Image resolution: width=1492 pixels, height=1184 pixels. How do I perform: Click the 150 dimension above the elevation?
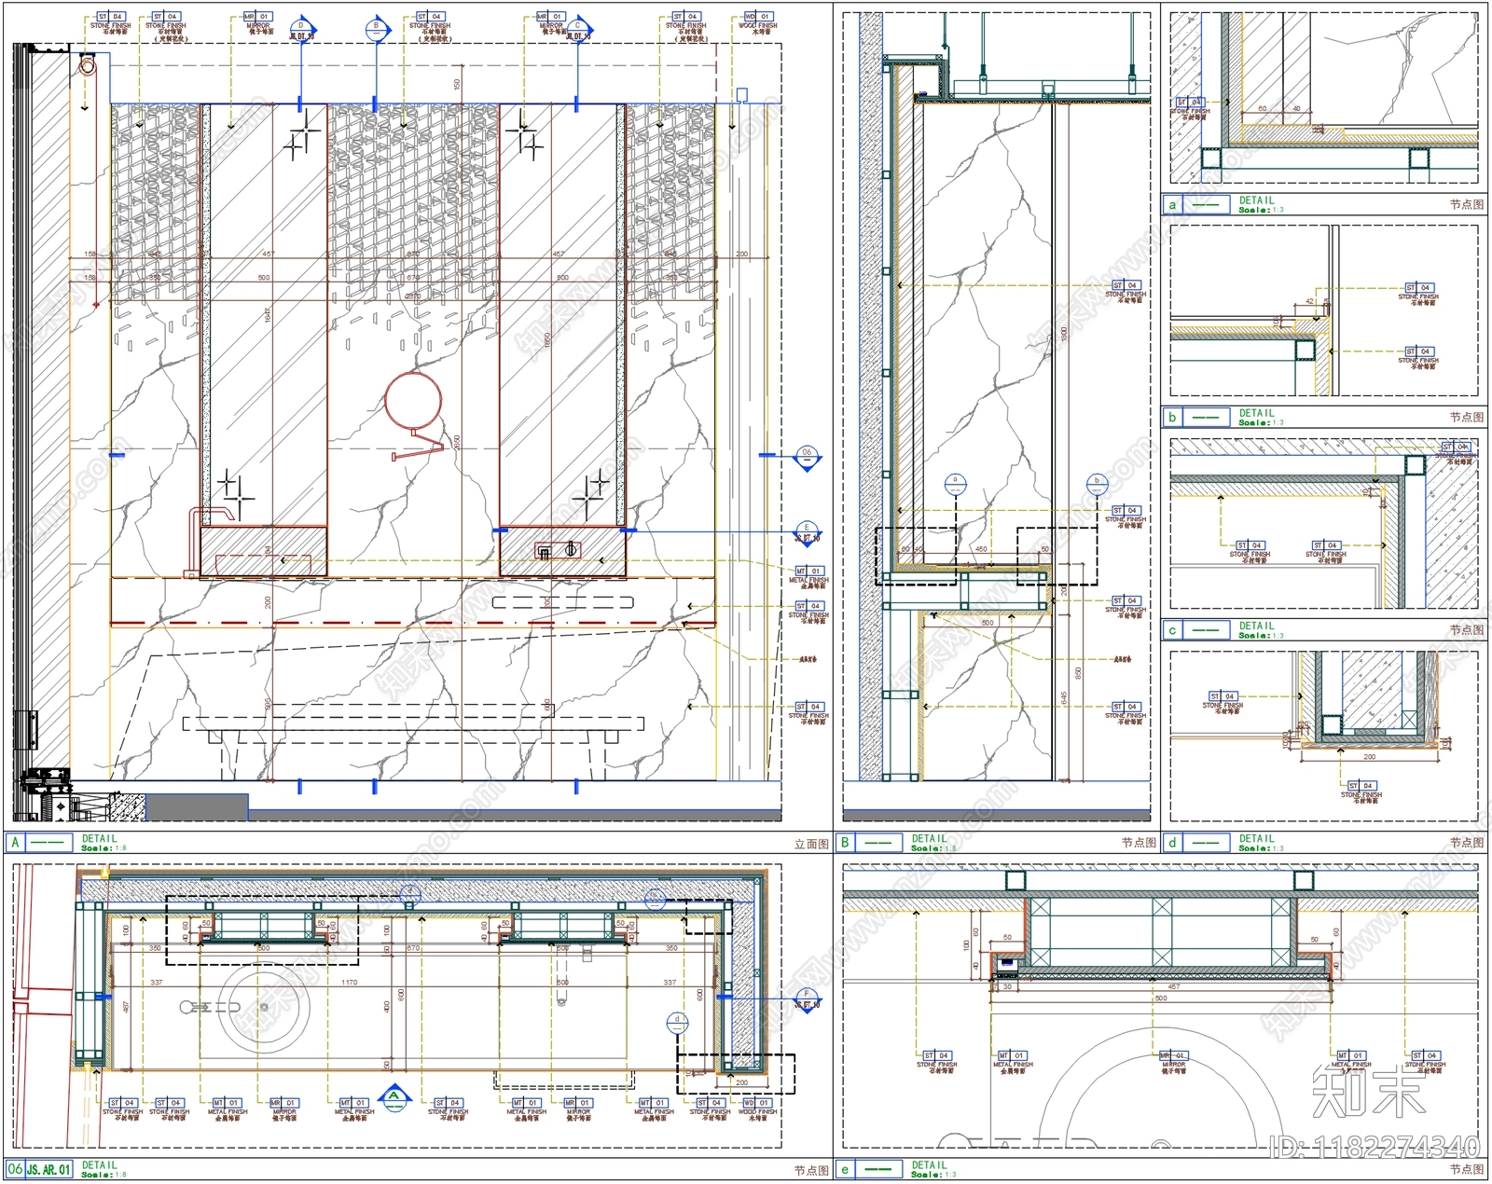coord(457,84)
